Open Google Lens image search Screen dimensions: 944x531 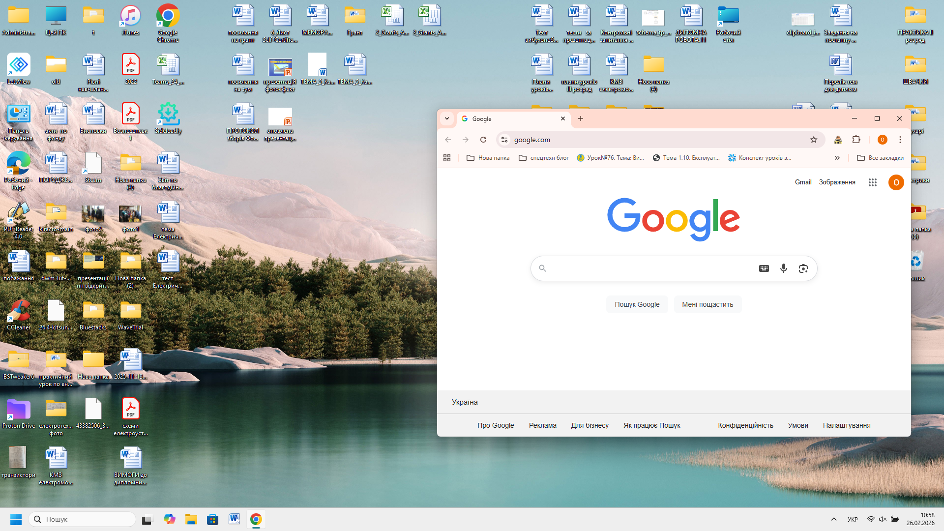point(803,268)
